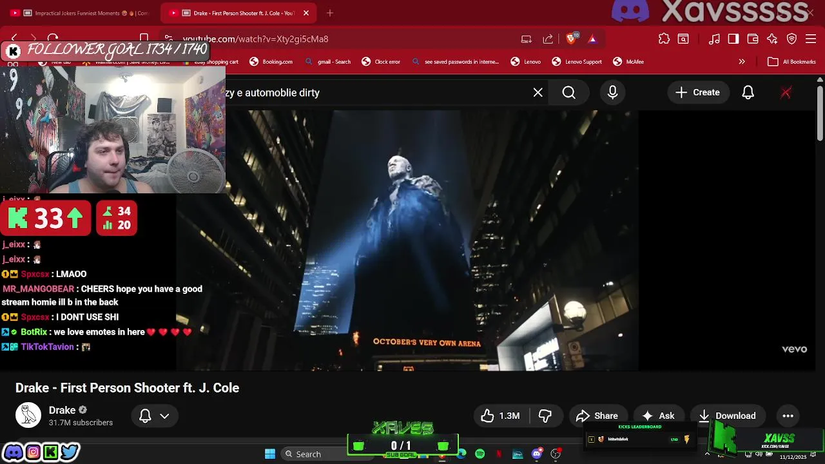Open more actions three-dot menu

coord(788,416)
